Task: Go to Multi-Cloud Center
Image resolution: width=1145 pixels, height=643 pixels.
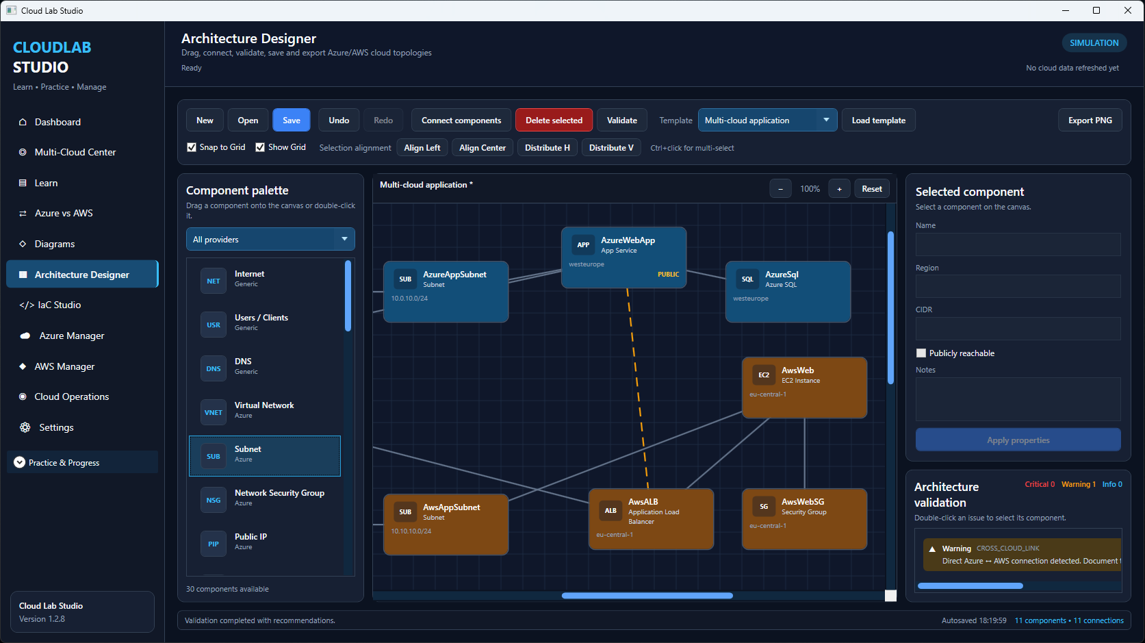Action: pos(82,152)
